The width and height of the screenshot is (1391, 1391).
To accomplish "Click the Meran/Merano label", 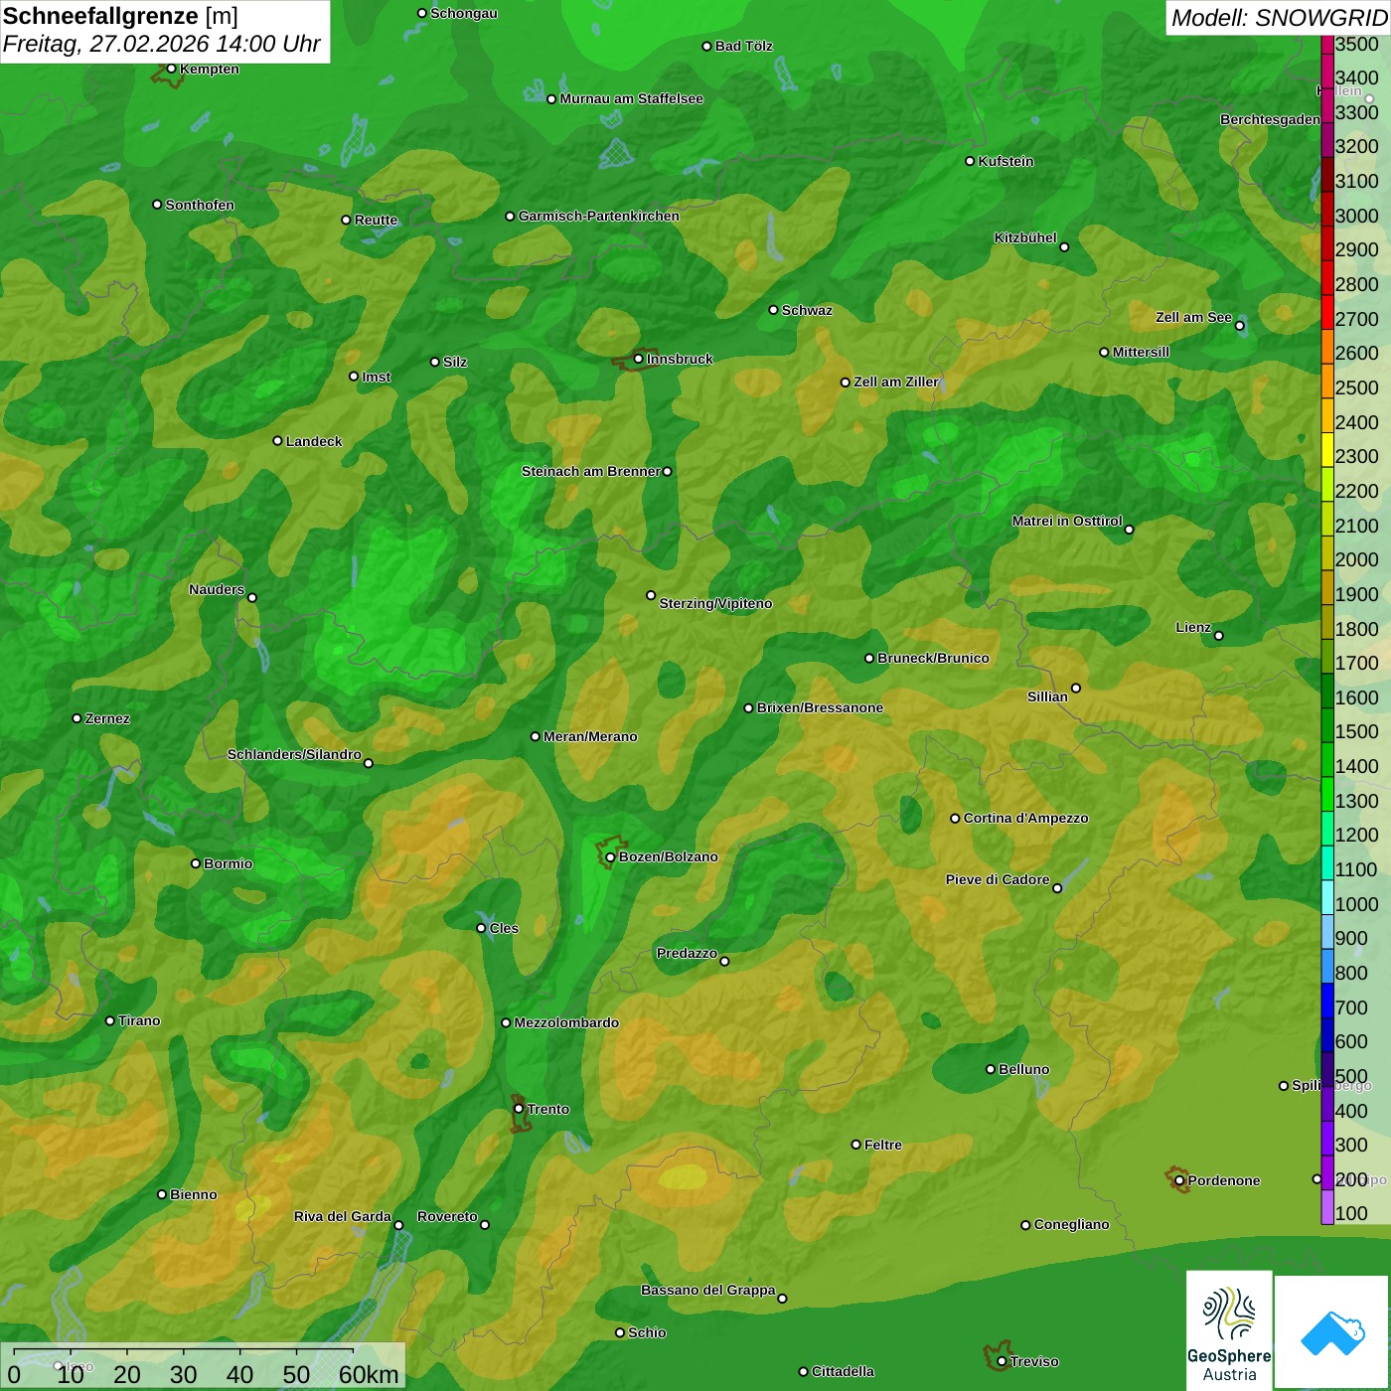I will (590, 736).
